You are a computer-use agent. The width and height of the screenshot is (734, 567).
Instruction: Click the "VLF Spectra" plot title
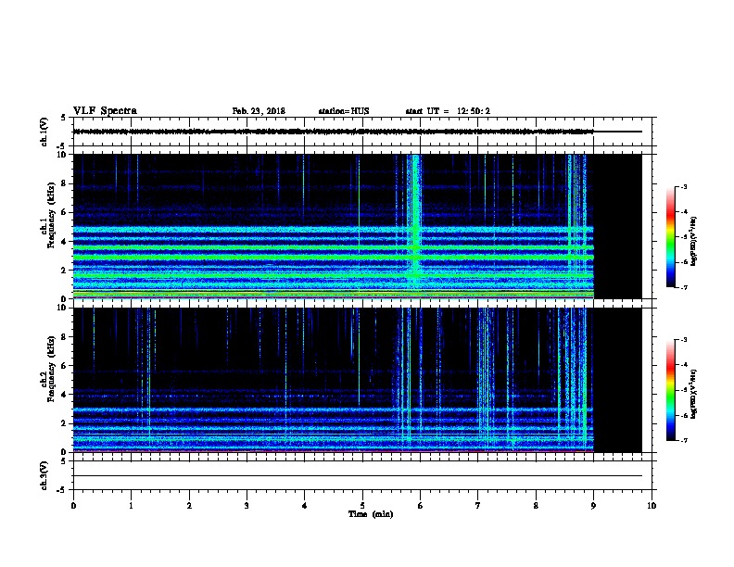coord(105,110)
